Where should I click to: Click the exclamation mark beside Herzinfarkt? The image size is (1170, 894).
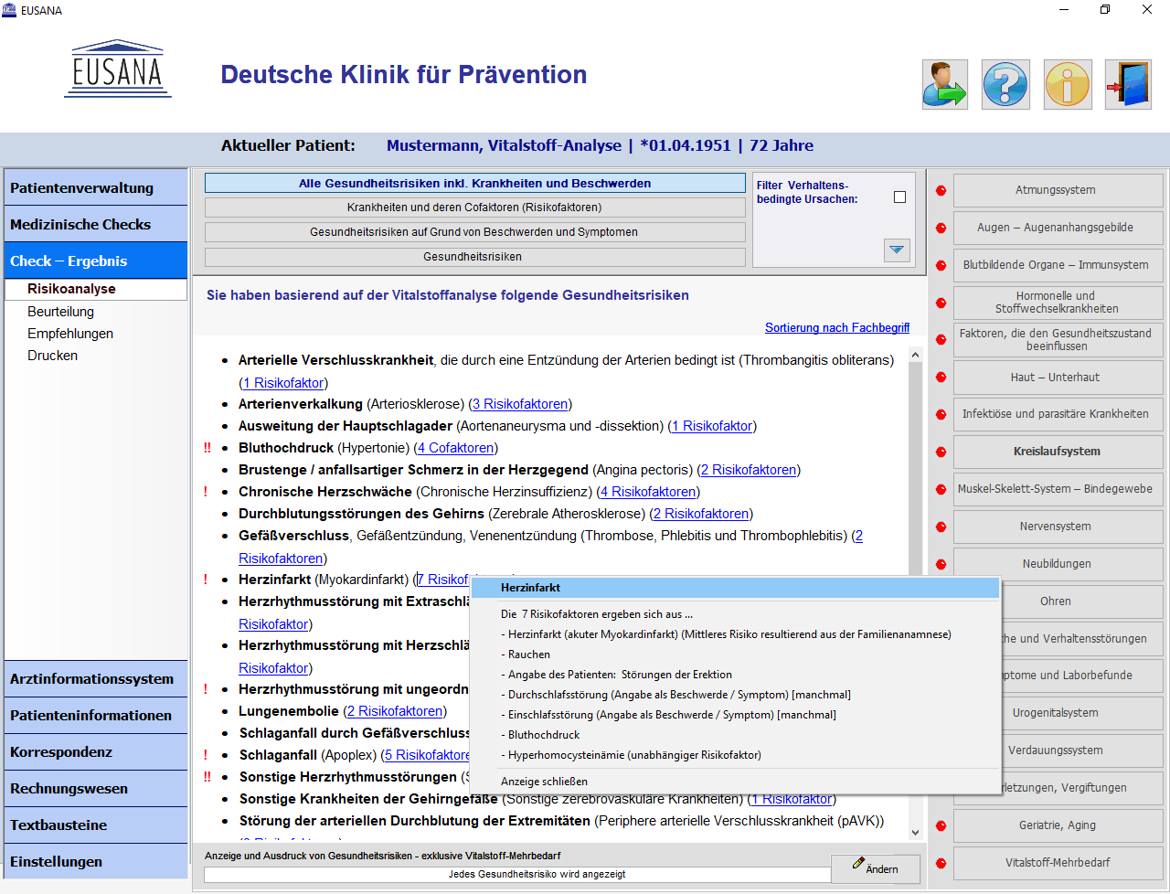pos(205,580)
